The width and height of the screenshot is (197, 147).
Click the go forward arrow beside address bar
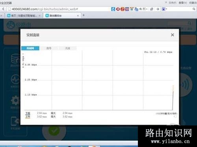tap(158, 9)
